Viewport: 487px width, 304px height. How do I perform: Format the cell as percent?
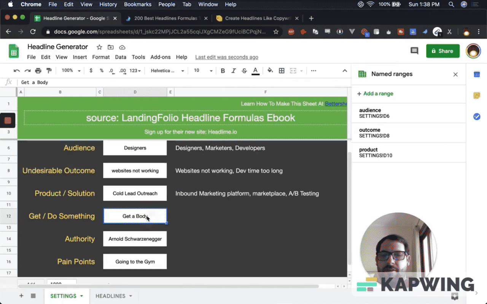tap(102, 71)
